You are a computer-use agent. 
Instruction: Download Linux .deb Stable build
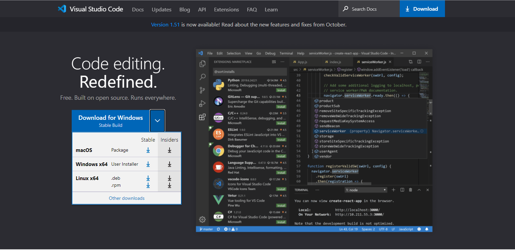tap(148, 178)
